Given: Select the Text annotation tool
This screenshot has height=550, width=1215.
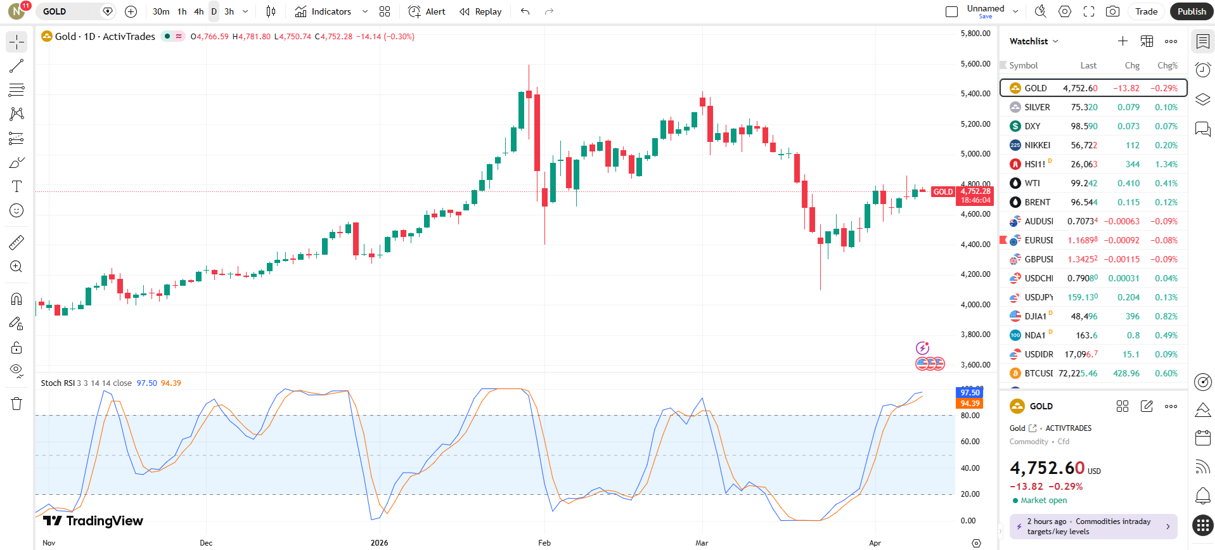Looking at the screenshot, I should 16,186.
